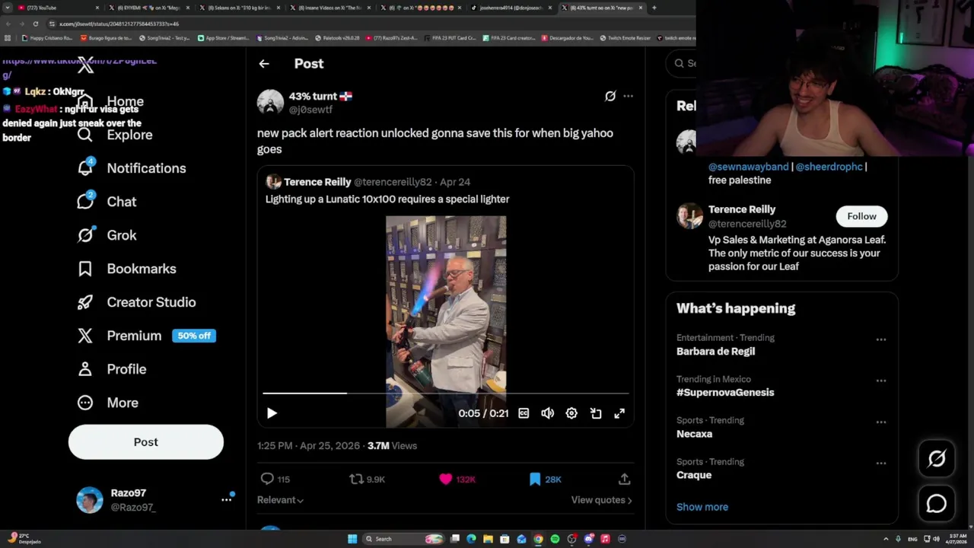Image resolution: width=974 pixels, height=548 pixels.
Task: Click Terence Reilly's name in quoted post
Action: [x=317, y=182]
